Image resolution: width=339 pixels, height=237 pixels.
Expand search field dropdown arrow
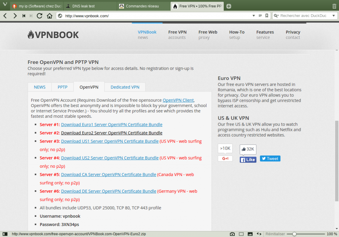pyautogui.click(x=334, y=16)
